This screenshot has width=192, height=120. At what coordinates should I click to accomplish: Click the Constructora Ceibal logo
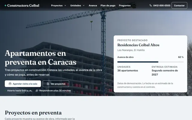point(22,5)
